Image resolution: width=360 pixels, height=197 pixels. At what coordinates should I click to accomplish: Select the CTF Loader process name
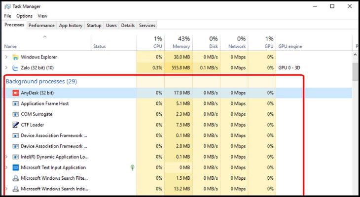click(x=33, y=125)
